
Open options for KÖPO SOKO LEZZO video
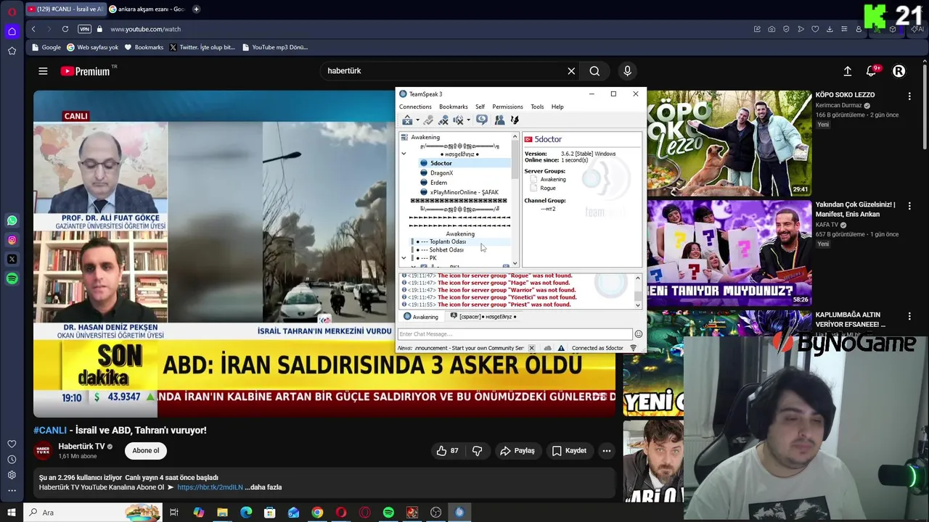(x=909, y=96)
